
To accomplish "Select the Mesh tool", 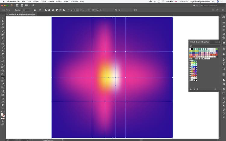I will click(x=3, y=77).
